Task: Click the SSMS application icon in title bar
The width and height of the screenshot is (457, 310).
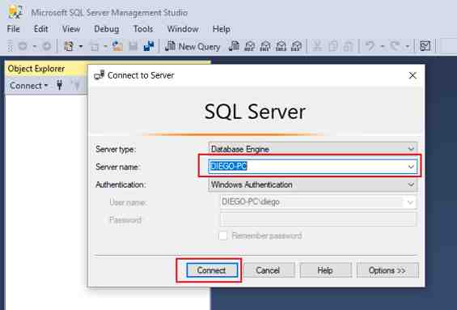Action: pos(15,12)
